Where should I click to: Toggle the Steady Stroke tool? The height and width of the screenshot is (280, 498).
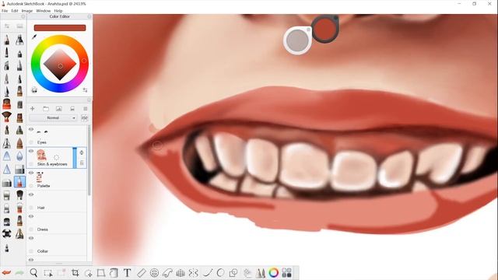(x=208, y=273)
